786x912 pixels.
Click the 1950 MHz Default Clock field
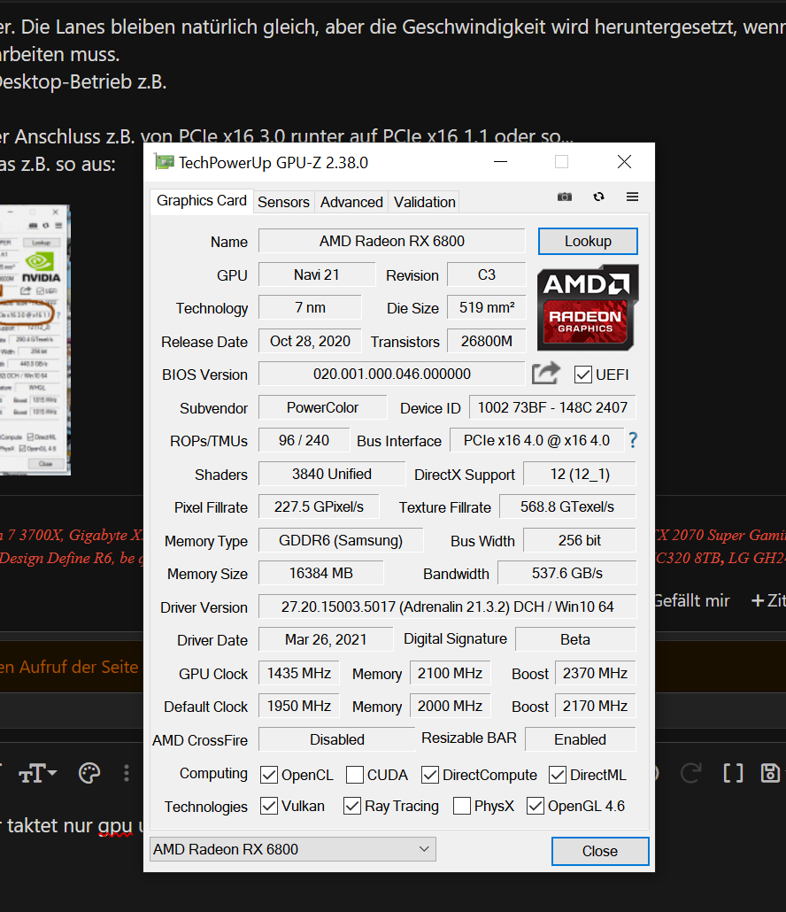point(299,706)
